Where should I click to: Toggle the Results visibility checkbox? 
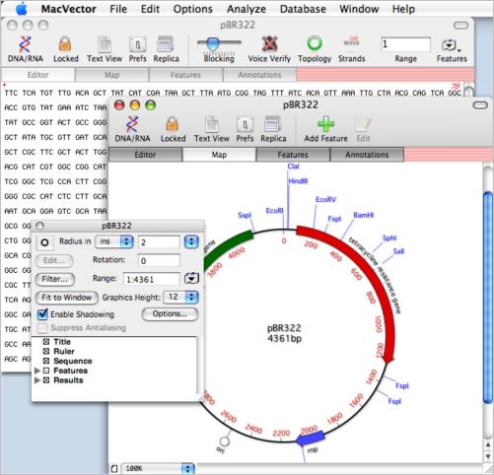click(x=46, y=380)
